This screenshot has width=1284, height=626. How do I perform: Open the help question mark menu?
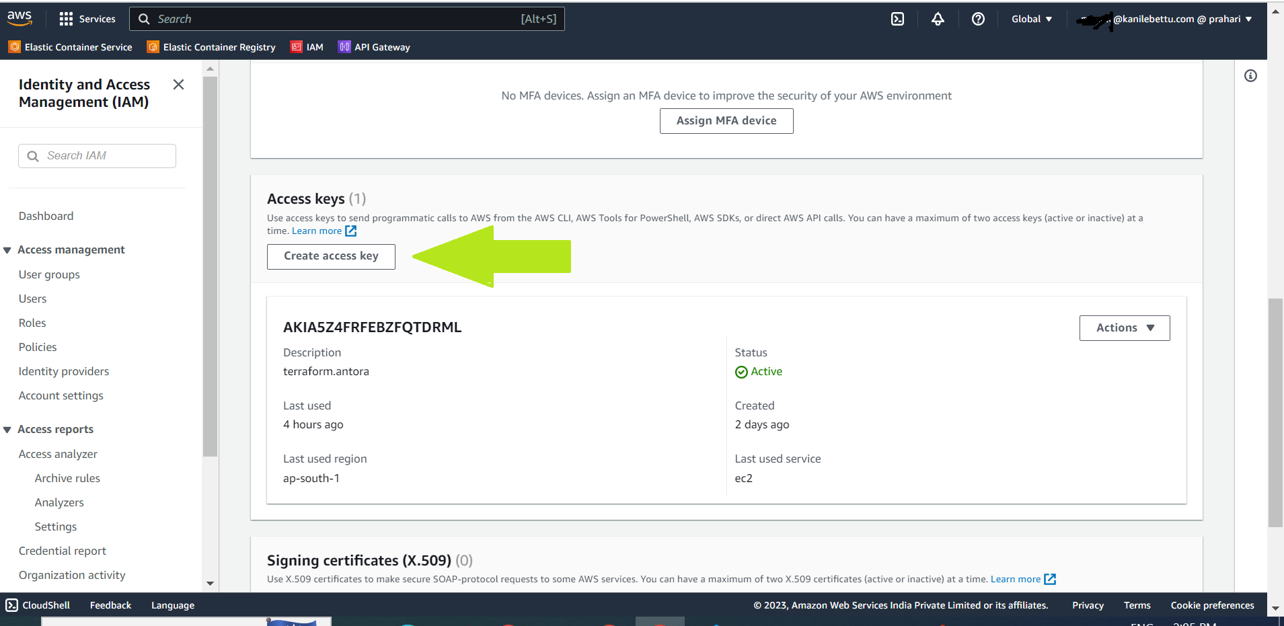(x=978, y=19)
